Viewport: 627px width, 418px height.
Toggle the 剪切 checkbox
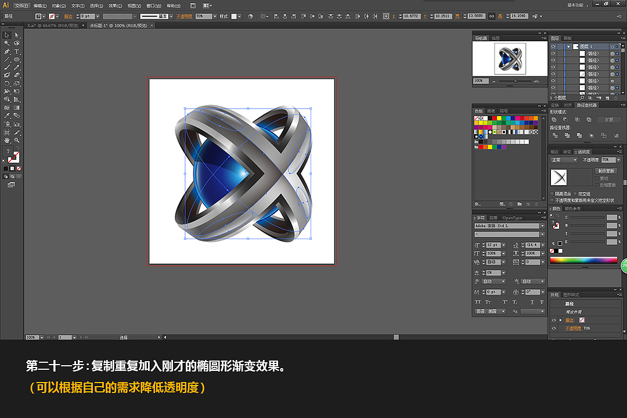[x=597, y=178]
